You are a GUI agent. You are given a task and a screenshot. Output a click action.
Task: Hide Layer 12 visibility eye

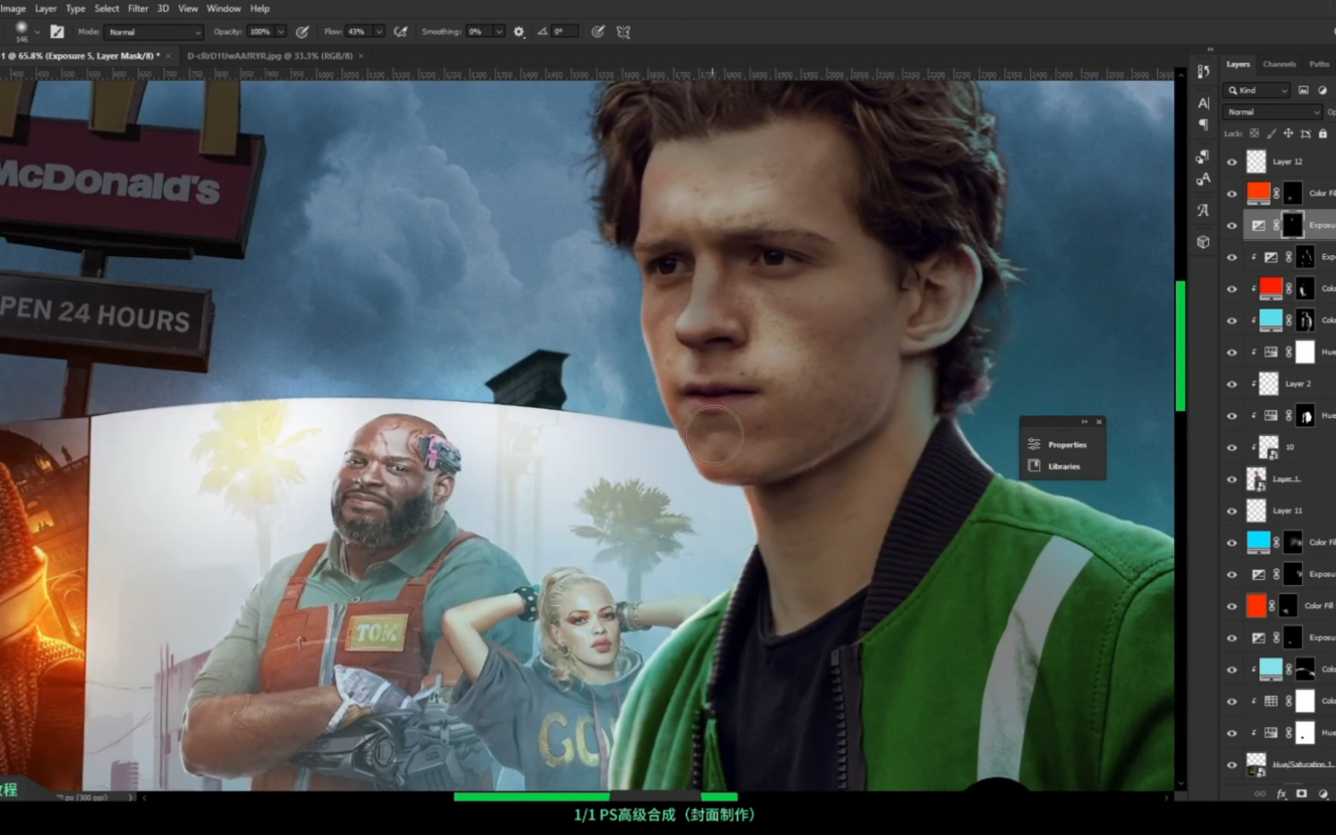click(1232, 161)
